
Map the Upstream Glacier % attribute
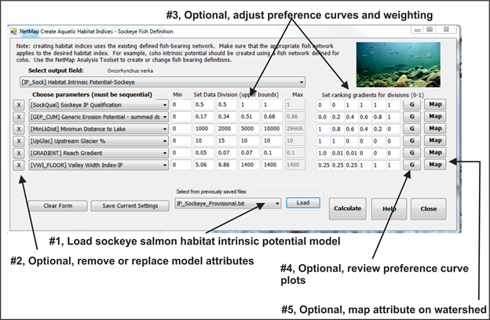point(436,140)
